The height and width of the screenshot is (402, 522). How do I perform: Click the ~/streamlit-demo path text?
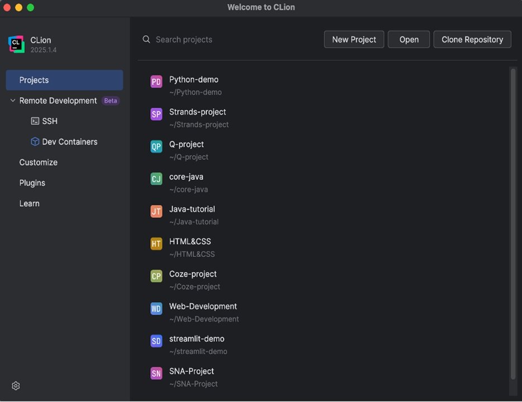(198, 351)
